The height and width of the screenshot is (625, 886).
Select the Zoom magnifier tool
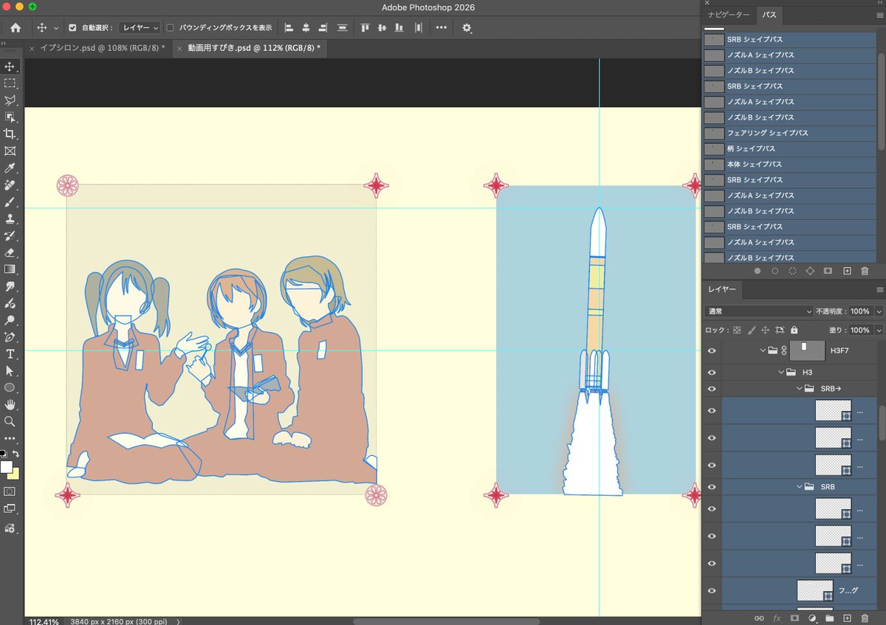pyautogui.click(x=10, y=421)
